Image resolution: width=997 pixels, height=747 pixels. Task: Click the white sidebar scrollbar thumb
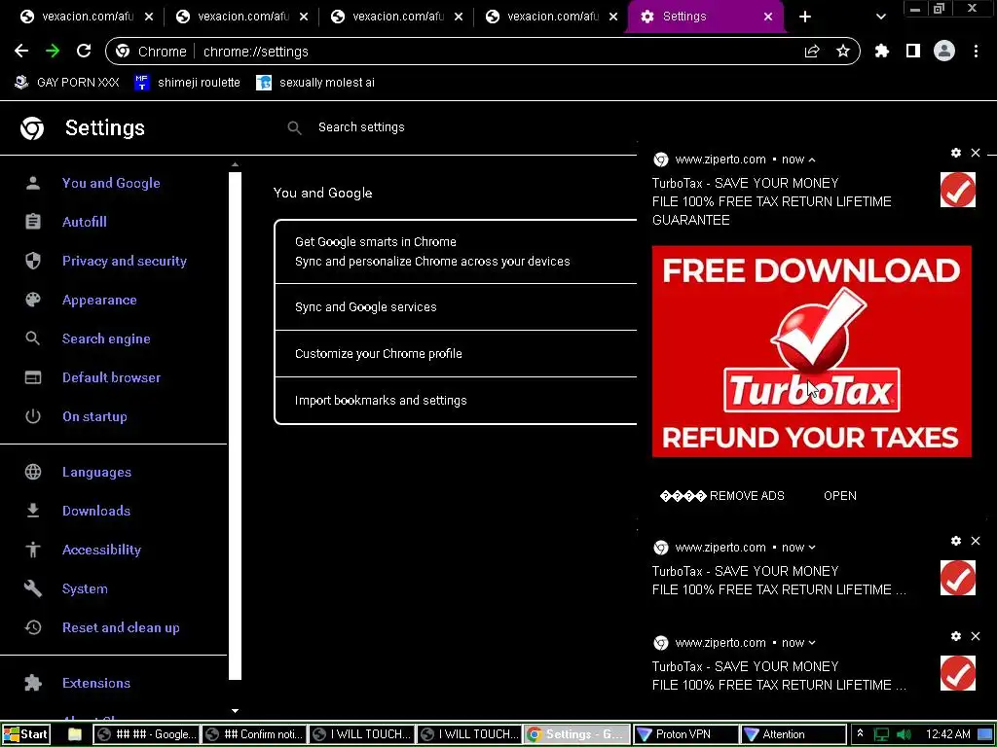pos(236,426)
